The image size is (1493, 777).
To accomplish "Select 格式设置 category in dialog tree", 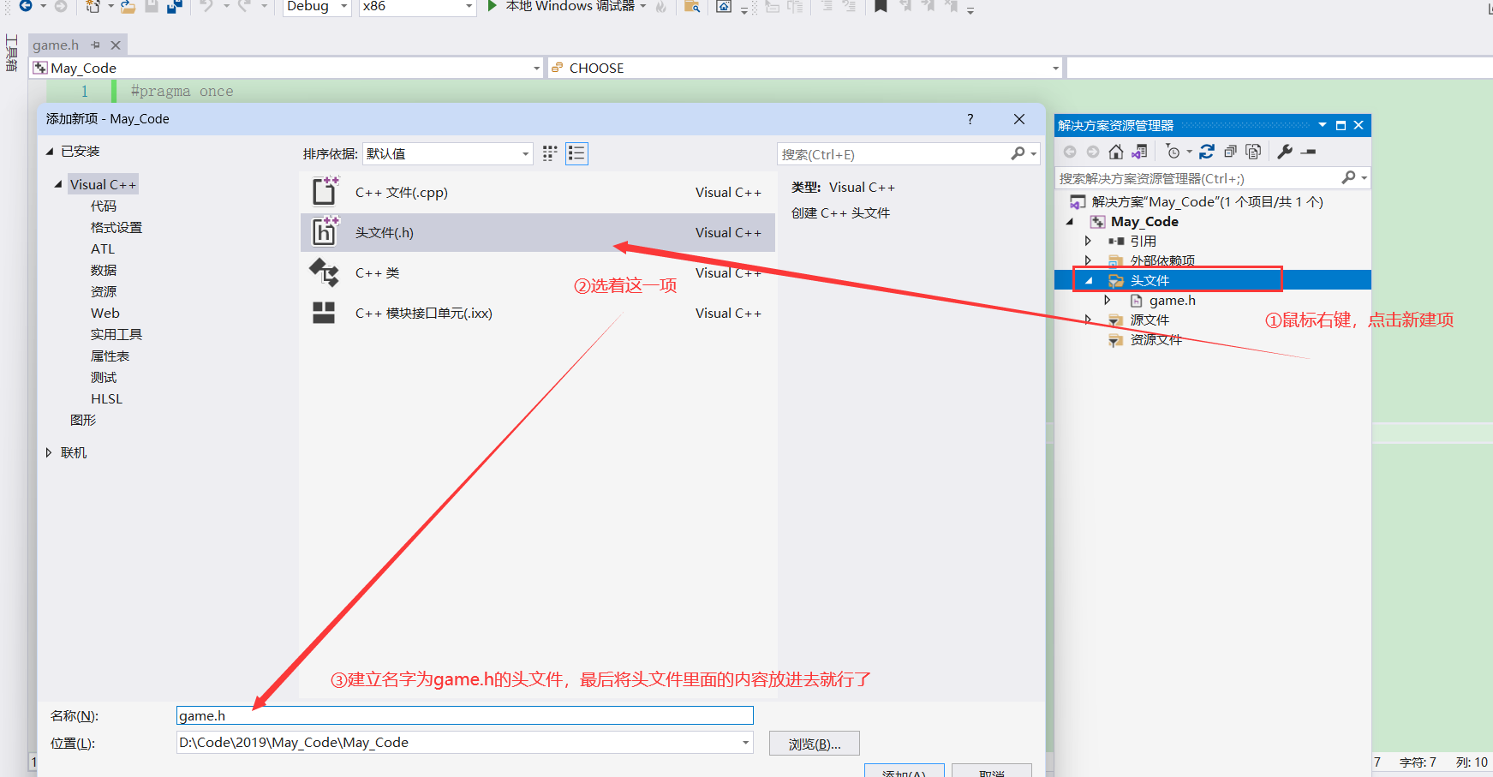I will coord(116,227).
